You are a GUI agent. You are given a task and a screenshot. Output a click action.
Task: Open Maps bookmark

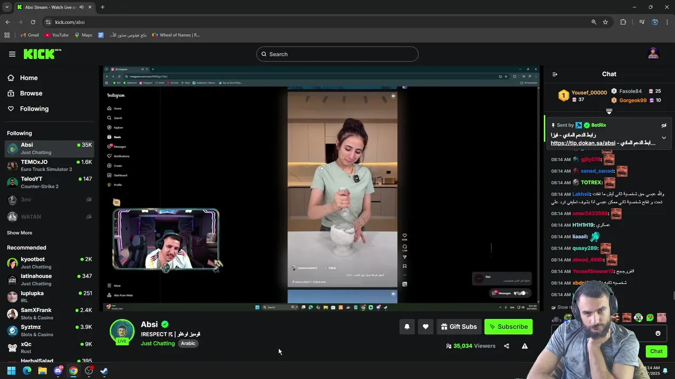[x=83, y=35]
